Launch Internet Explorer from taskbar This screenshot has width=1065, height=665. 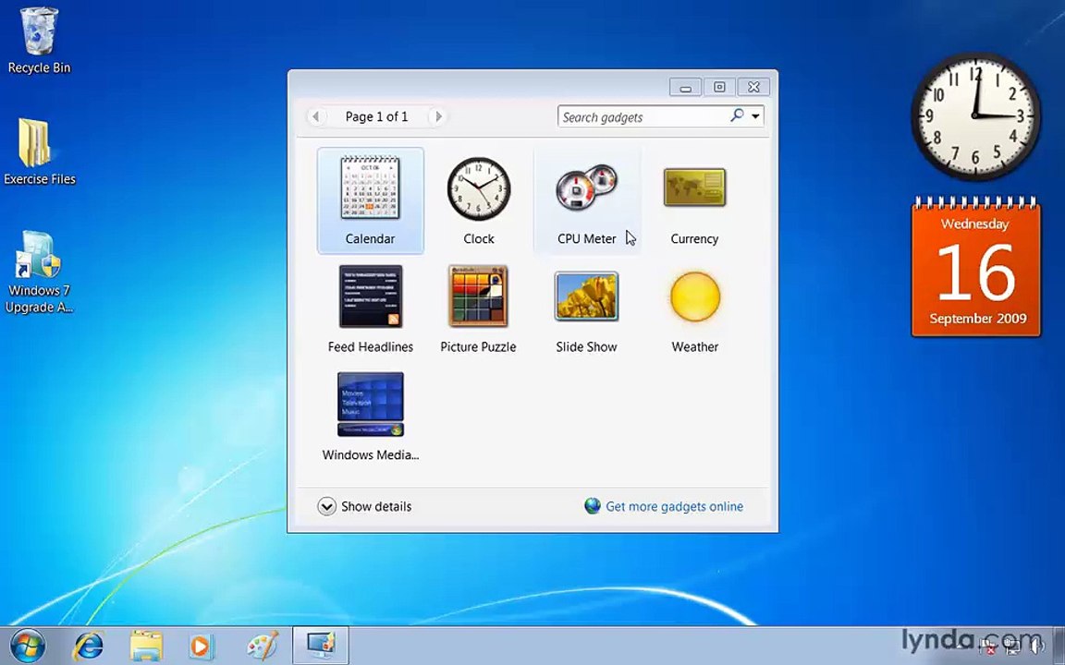coord(89,646)
